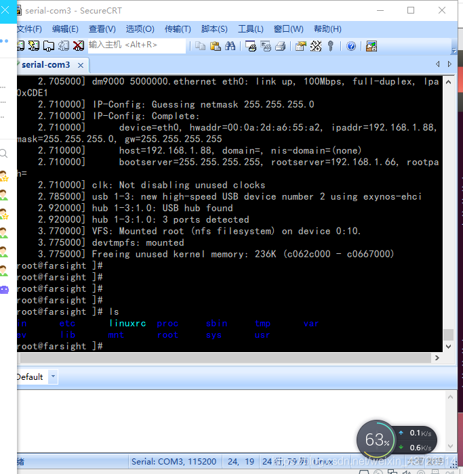Open Help via blue question mark icon
Screen dimensions: 463x474
[351, 46]
